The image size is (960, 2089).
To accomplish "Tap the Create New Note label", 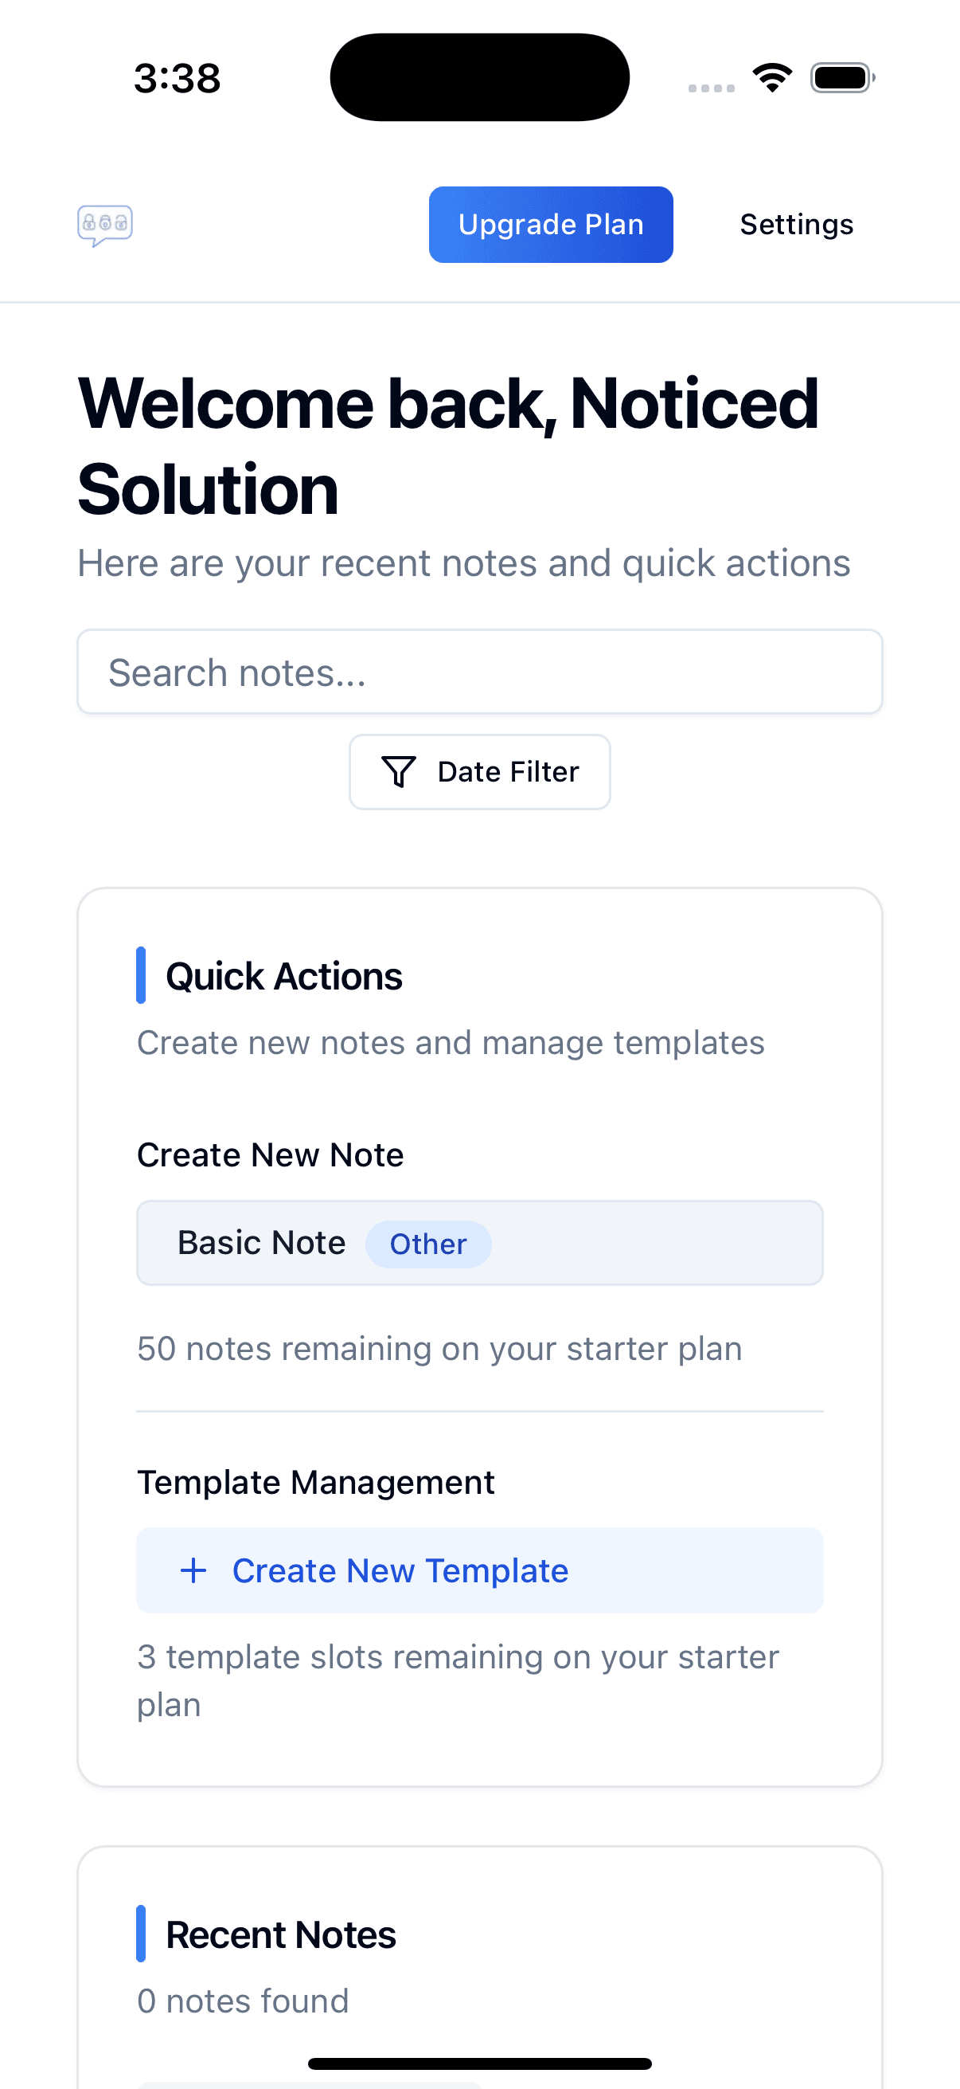I will [270, 1154].
